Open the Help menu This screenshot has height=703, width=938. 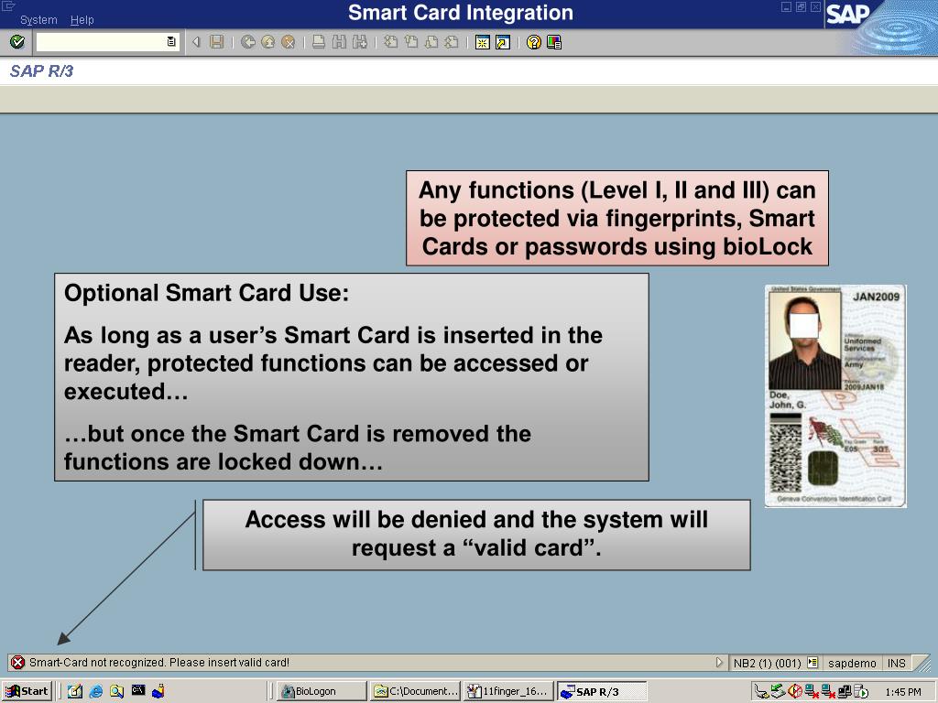tap(82, 20)
